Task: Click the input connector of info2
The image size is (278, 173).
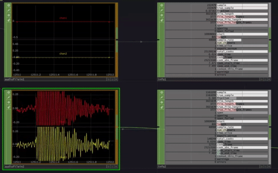Action: pyautogui.click(x=158, y=127)
